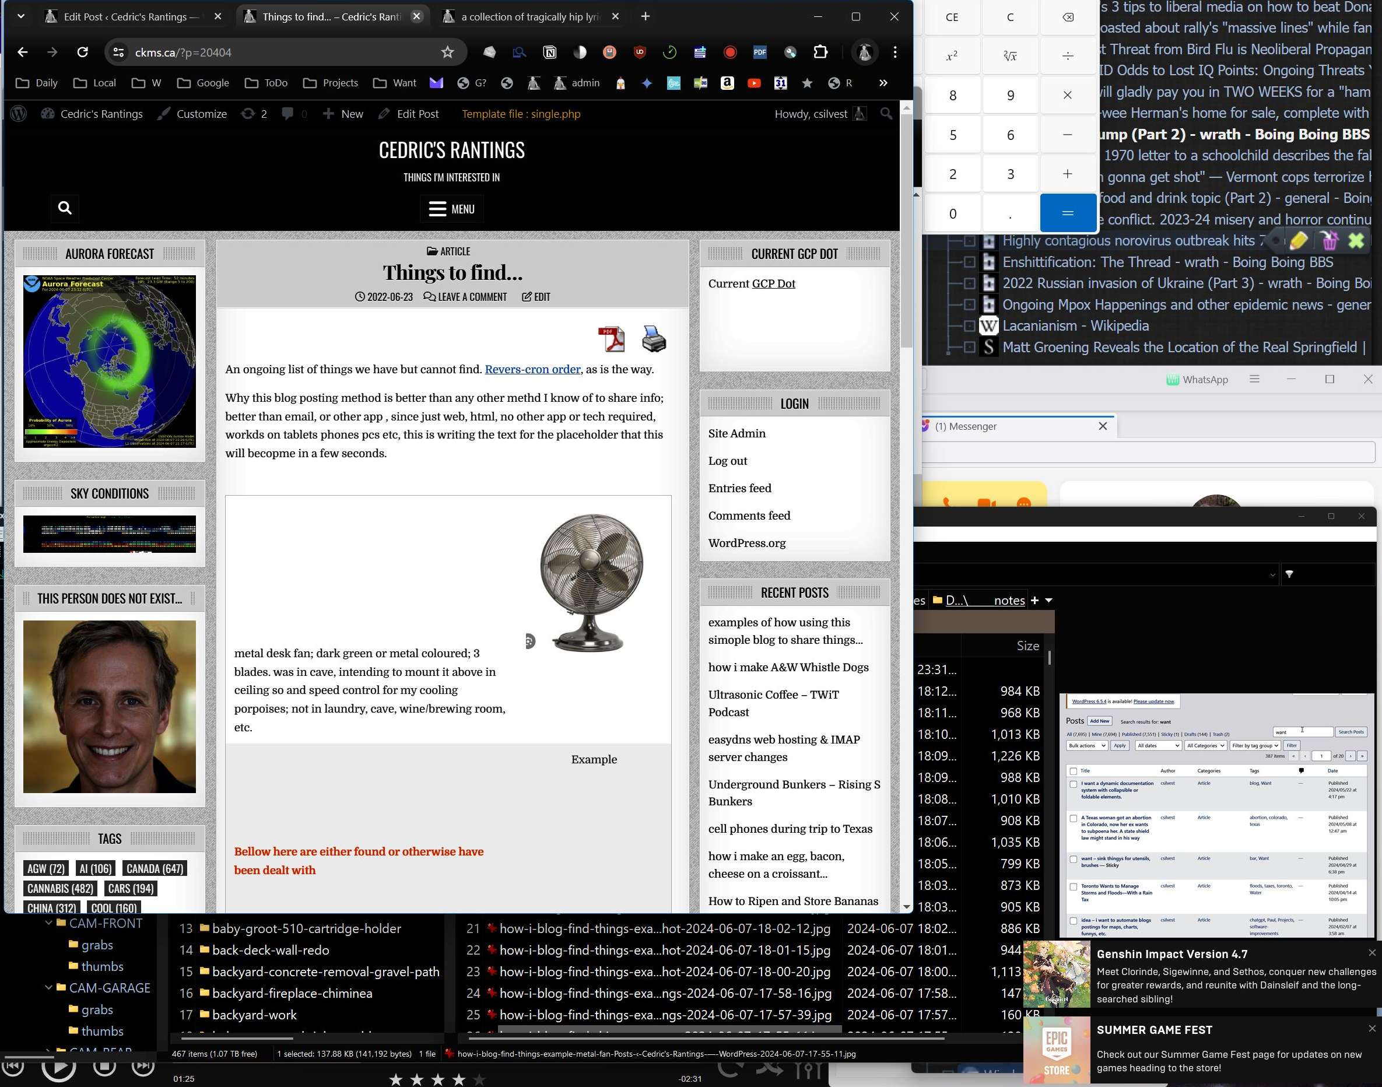Check the box beside Lacanianism - Wikipedia
This screenshot has height=1087, width=1382.
[x=969, y=326]
